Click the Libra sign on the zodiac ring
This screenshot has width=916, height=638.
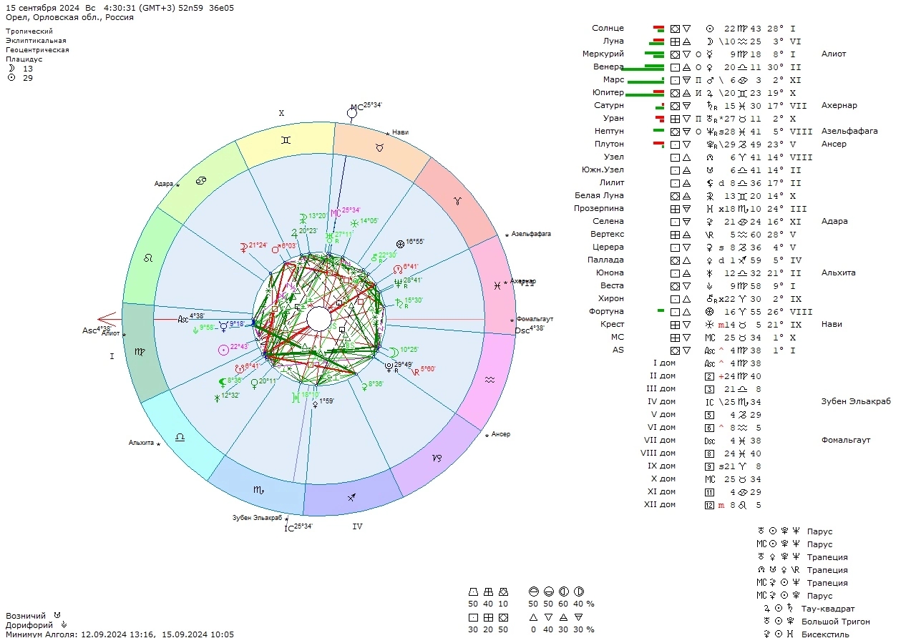click(x=180, y=436)
